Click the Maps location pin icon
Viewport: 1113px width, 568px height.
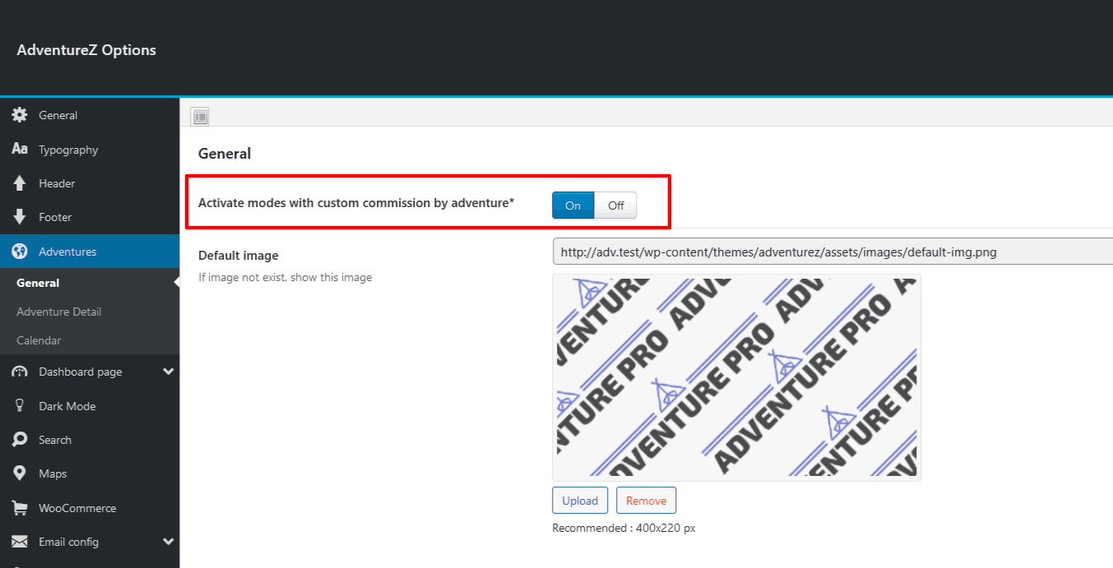coord(20,473)
